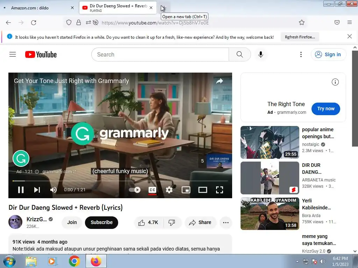
Task: Skip to the next video
Action: pyautogui.click(x=37, y=190)
